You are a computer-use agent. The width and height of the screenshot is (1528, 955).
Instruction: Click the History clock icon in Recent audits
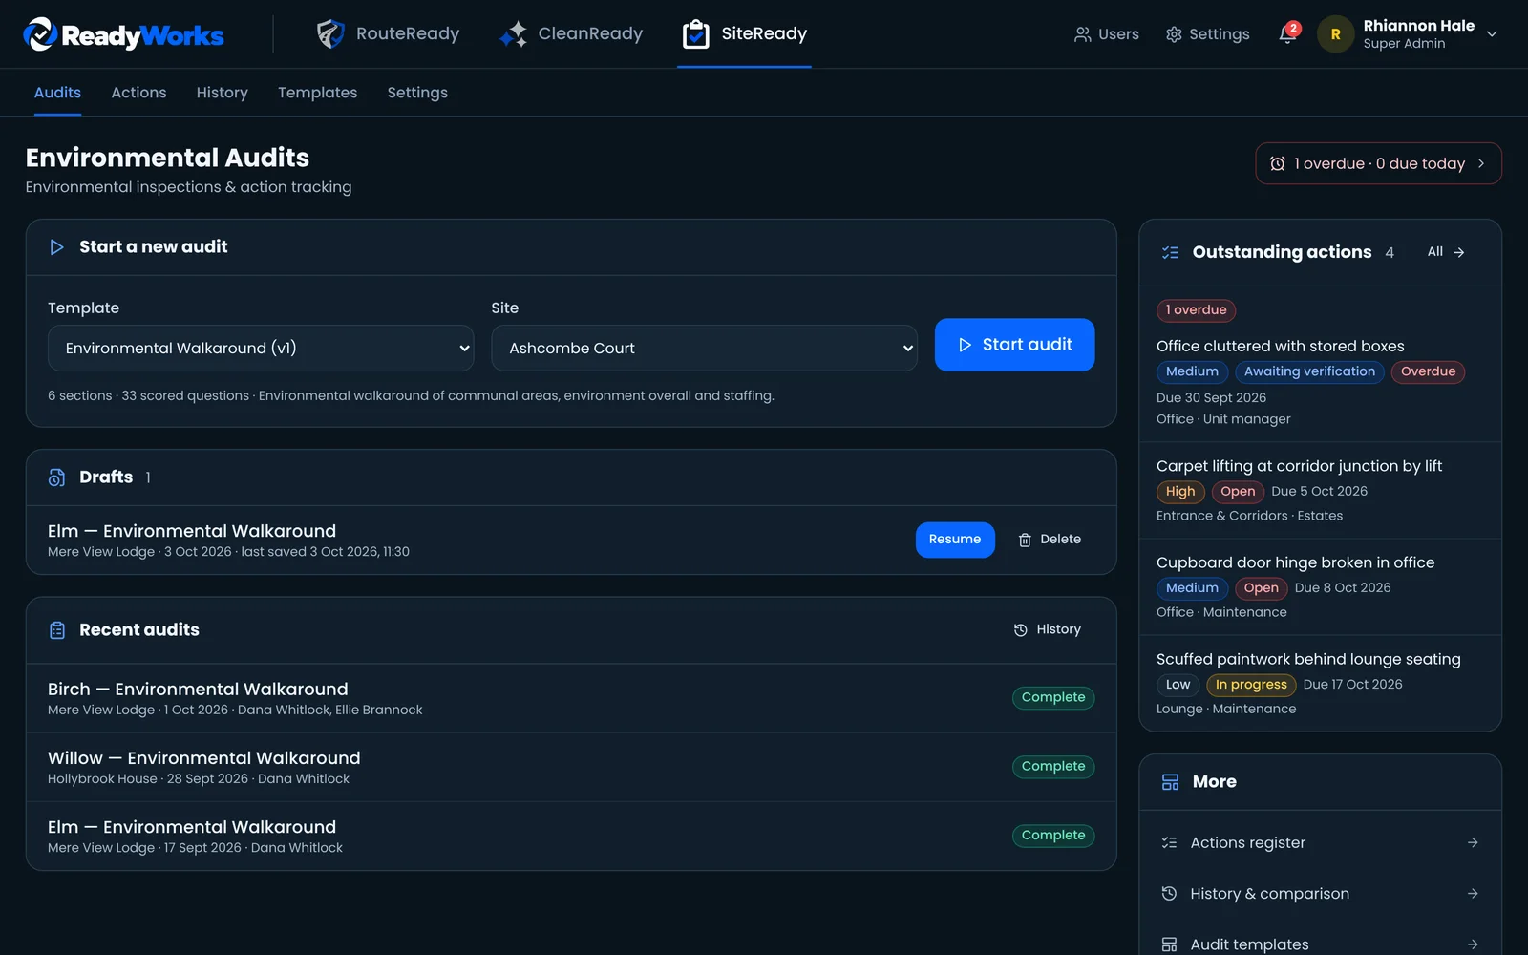(x=1021, y=630)
